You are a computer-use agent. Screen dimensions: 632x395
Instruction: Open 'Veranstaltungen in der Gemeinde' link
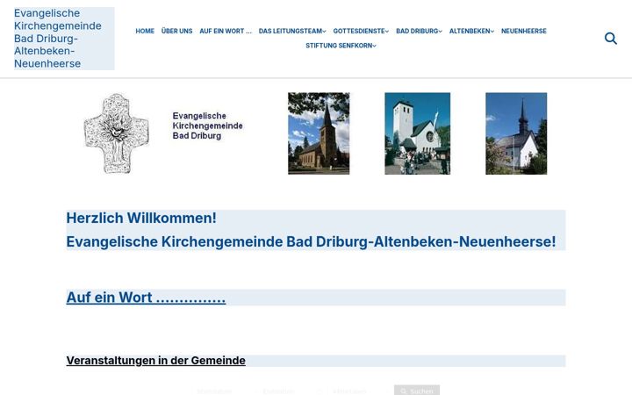[x=155, y=361]
